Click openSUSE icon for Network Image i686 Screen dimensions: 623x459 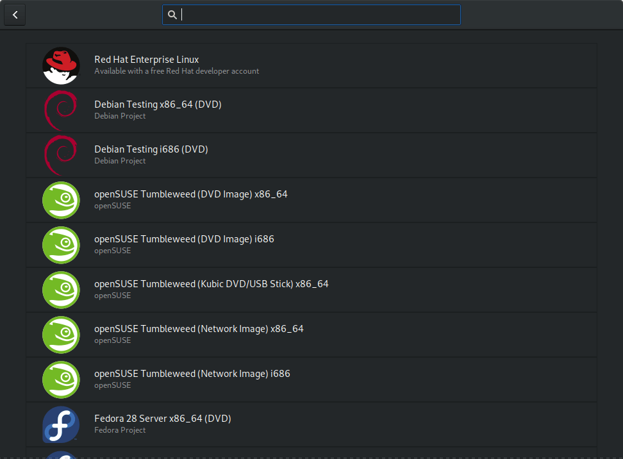coord(61,380)
